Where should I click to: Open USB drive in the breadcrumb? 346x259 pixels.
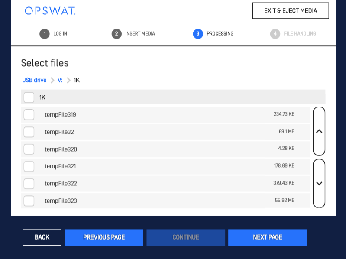[34, 80]
